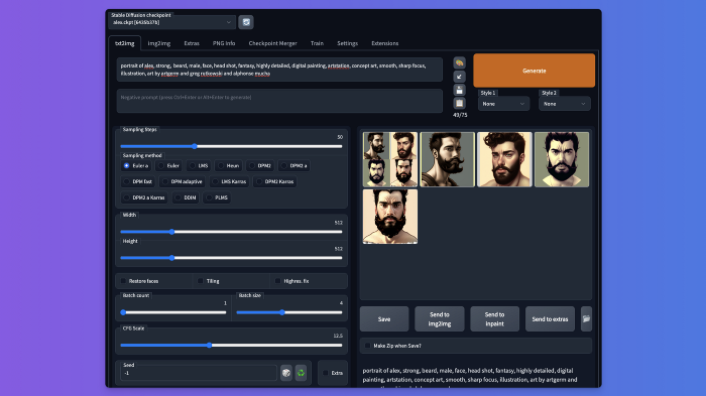Open the four-portrait grid thumbnail
706x396 pixels.
pyautogui.click(x=390, y=159)
